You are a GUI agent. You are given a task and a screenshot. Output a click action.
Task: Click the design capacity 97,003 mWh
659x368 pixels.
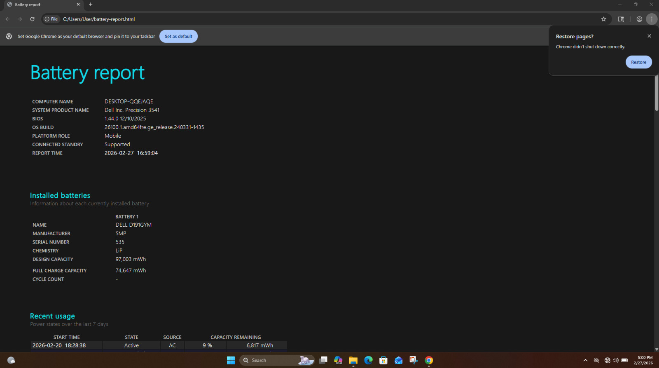(x=131, y=259)
